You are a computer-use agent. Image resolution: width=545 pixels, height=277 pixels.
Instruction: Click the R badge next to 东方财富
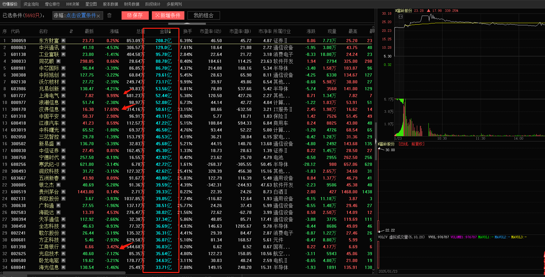tap(63, 41)
